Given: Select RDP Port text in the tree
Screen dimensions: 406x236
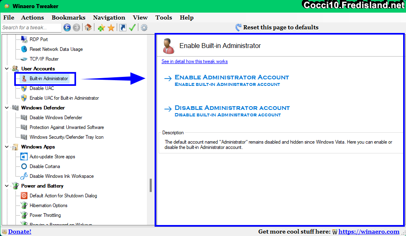Looking at the screenshot, I should [x=39, y=39].
